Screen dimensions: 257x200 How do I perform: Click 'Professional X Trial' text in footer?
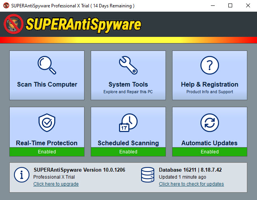pyautogui.click(x=54, y=177)
